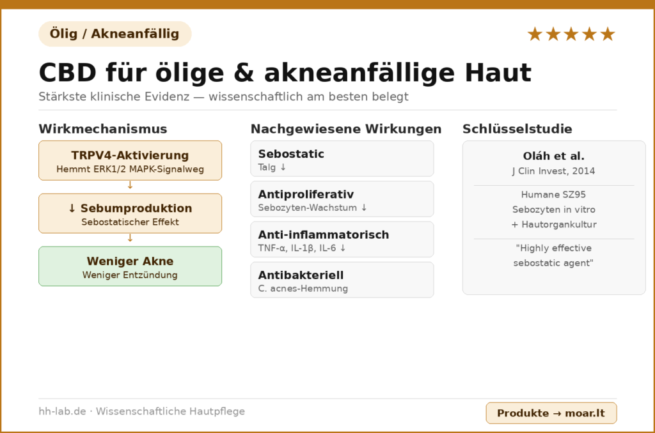The width and height of the screenshot is (655, 433).
Task: Click the Nachgewiesene Wirkungen heading
Action: (x=345, y=129)
